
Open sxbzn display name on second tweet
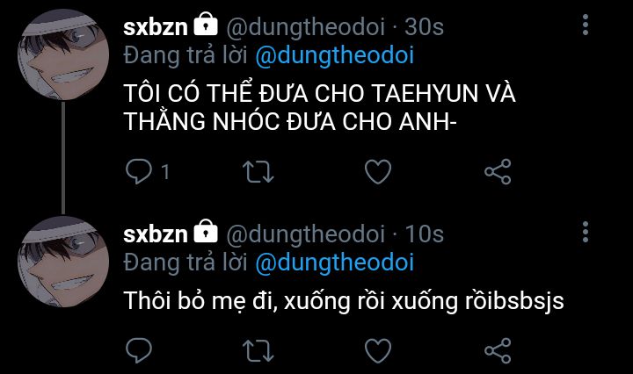[x=156, y=234]
